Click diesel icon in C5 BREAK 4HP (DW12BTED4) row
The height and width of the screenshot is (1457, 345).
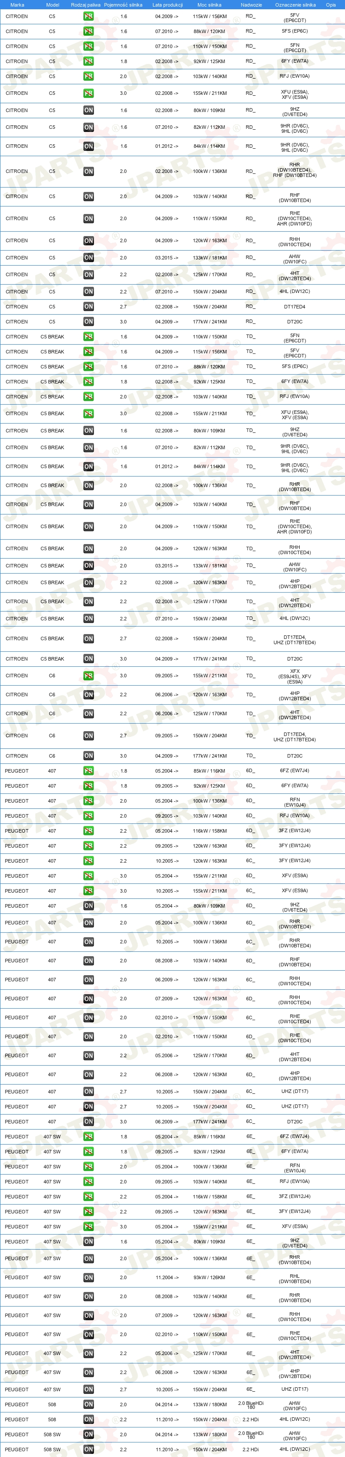pos(88,582)
